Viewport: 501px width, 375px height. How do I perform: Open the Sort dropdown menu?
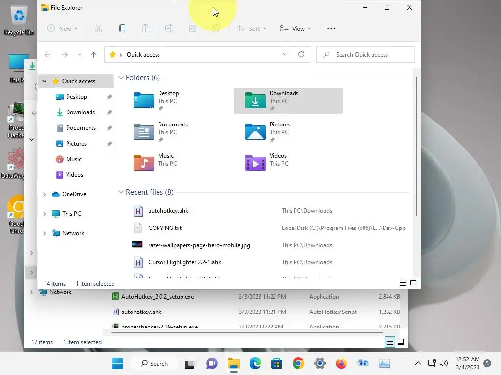[252, 29]
